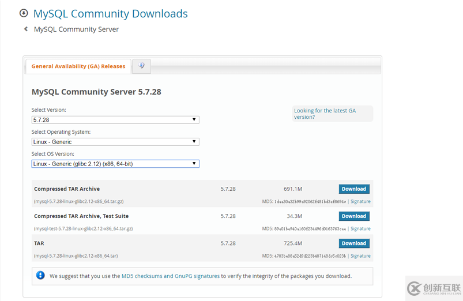Viewport: 463px width, 301px height.
Task: Switch to General Availability (GA) Releases tab
Action: tap(78, 66)
